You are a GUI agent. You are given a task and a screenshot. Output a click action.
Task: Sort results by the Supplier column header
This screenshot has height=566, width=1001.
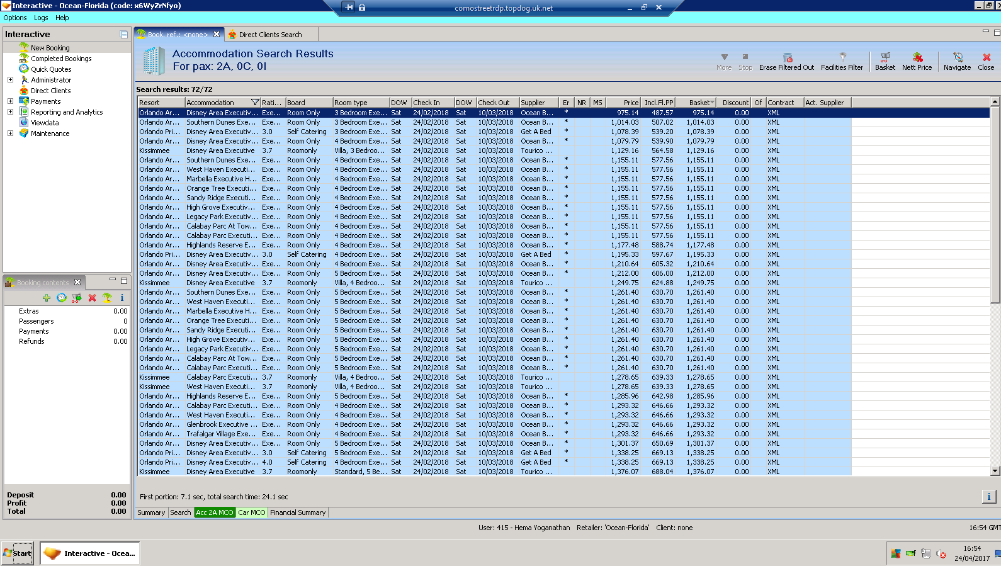click(540, 103)
